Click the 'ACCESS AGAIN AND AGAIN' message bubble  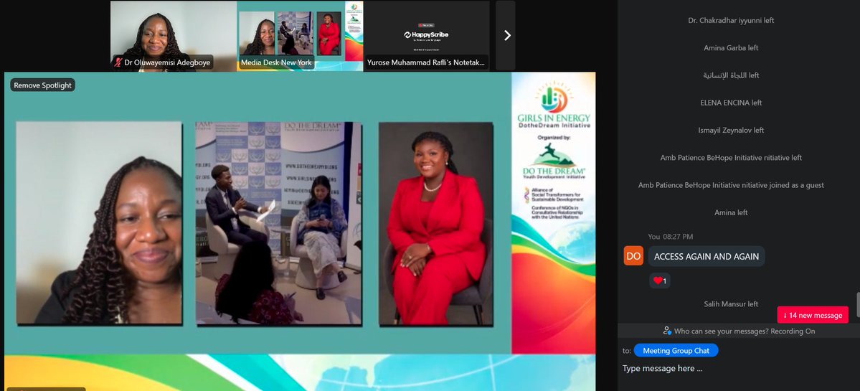click(x=707, y=256)
